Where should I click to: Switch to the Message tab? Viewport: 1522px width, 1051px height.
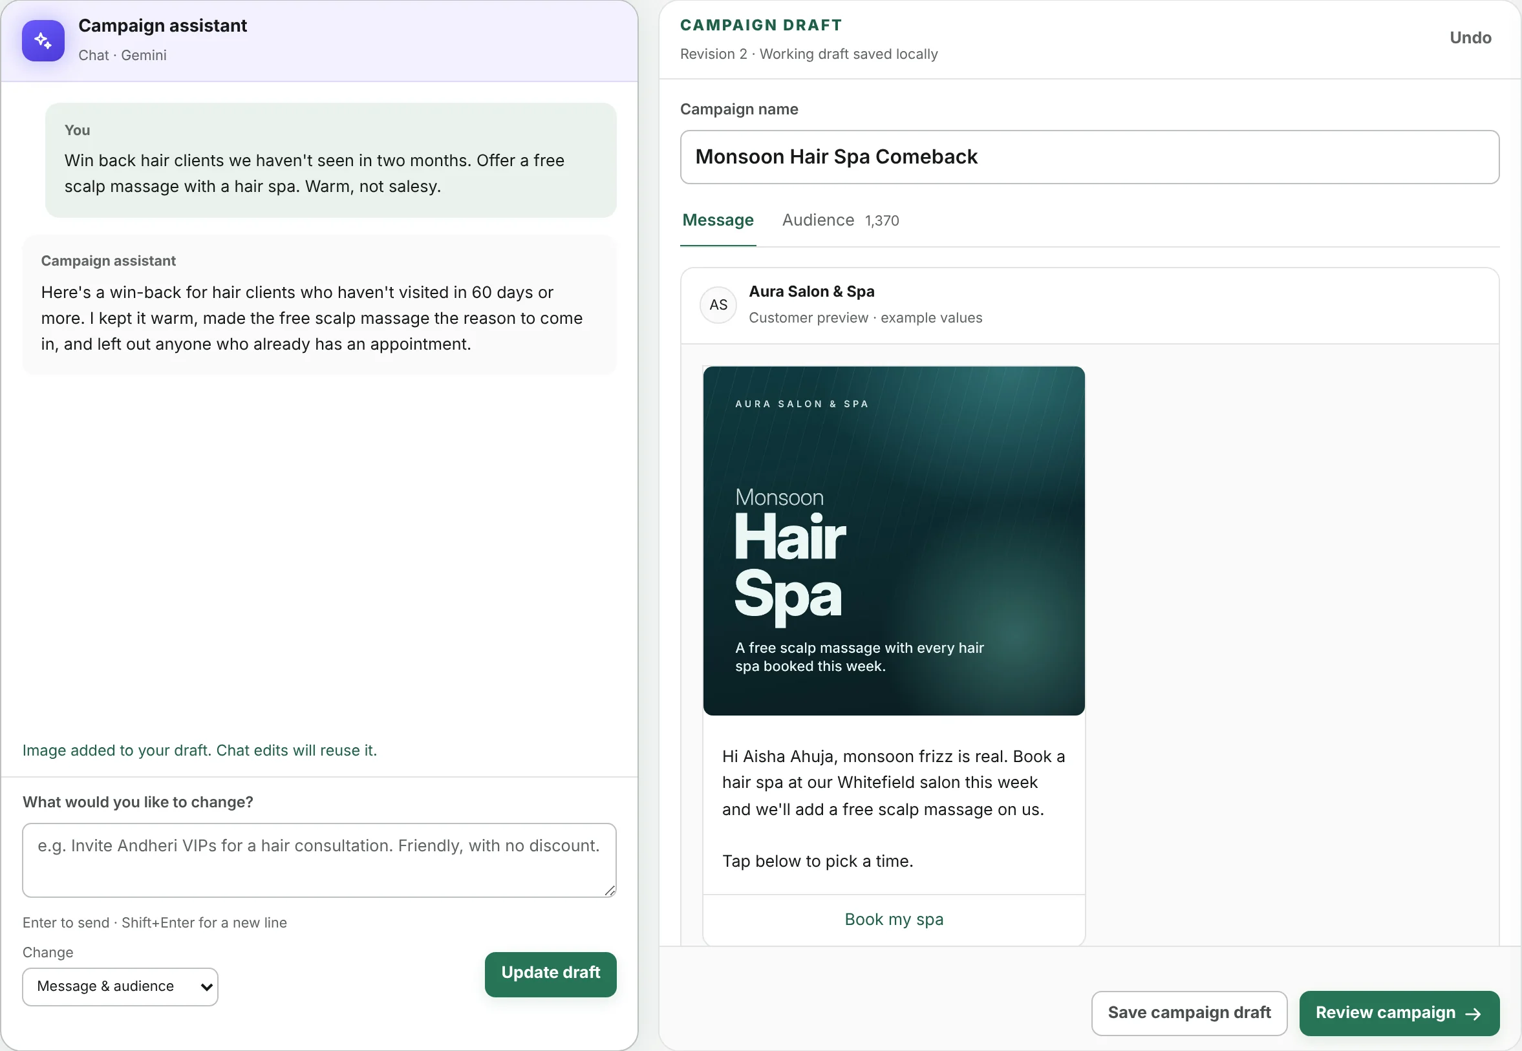tap(718, 220)
